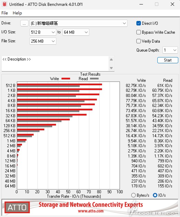The height and width of the screenshot is (217, 180).
Task: Click the 128 KB row label
Action: 9,126
